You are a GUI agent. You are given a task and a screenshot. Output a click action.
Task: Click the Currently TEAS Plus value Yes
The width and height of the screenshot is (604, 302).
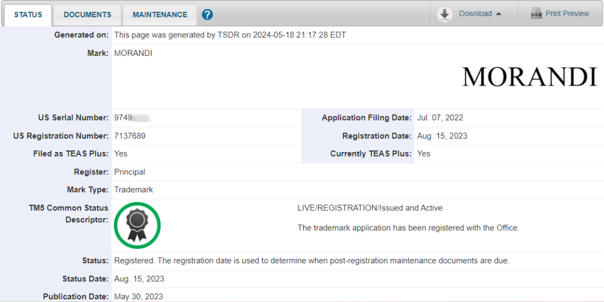point(424,154)
